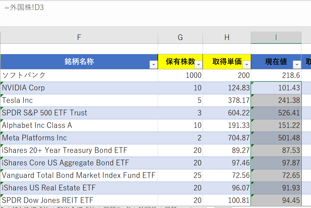The image size is (311, 208).
Task: Click current price value 94.45
Action: (x=276, y=200)
